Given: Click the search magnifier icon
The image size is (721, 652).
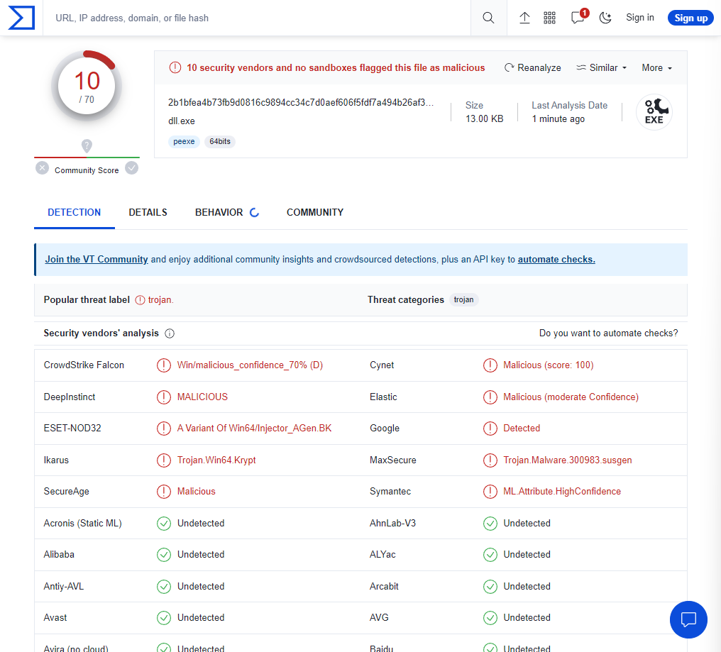Looking at the screenshot, I should [x=488, y=18].
